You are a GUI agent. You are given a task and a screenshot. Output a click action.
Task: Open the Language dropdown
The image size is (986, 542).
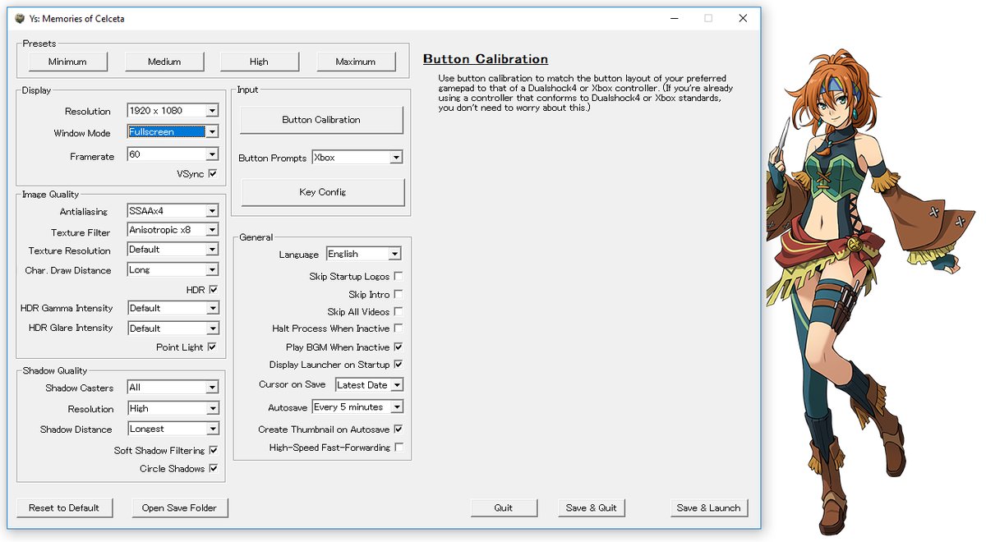click(363, 255)
